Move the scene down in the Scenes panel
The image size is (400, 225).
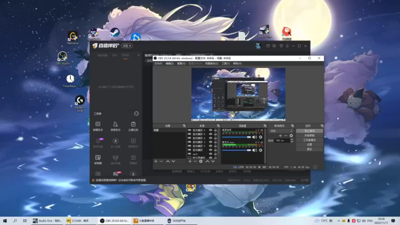pos(173,161)
